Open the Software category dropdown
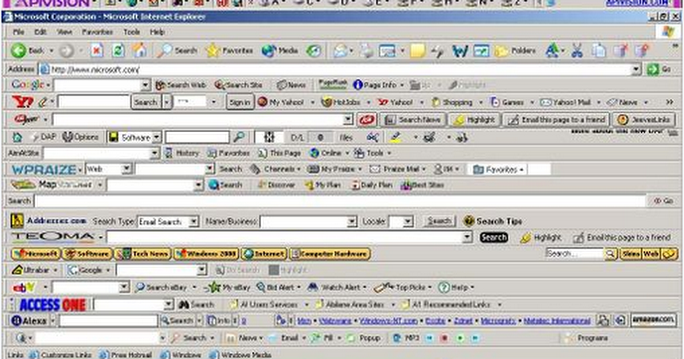 click(x=157, y=137)
